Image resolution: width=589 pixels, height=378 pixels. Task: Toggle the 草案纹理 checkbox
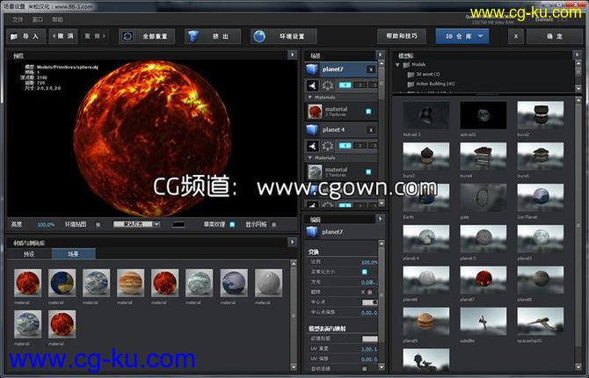[x=232, y=225]
